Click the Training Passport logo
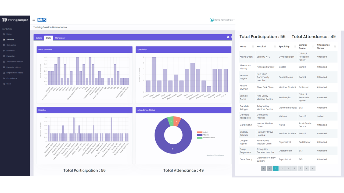344x193 pixels. tap(15, 20)
